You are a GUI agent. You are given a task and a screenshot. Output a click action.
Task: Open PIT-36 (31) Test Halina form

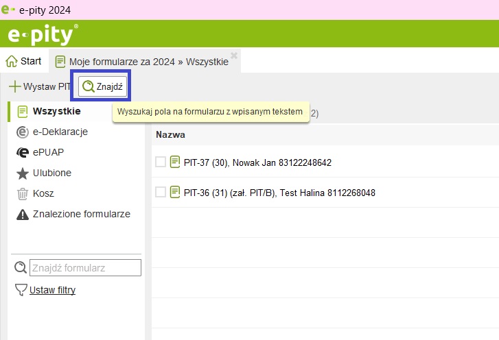279,193
